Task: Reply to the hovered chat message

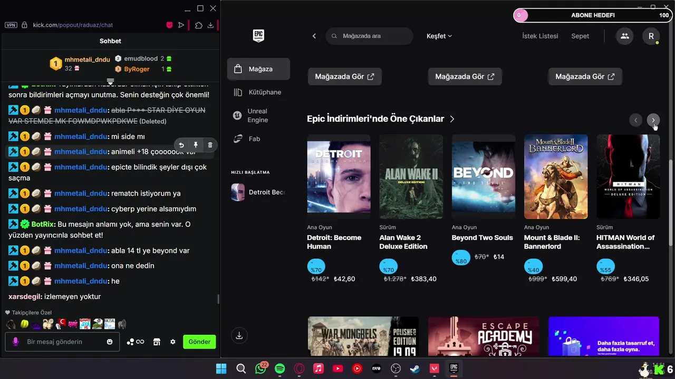Action: tap(181, 145)
